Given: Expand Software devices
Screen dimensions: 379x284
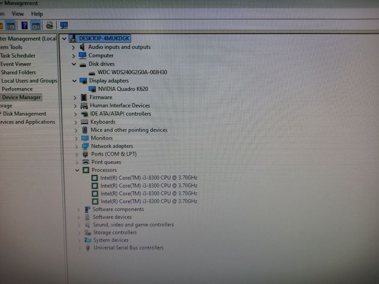Looking at the screenshot, I should point(78,217).
